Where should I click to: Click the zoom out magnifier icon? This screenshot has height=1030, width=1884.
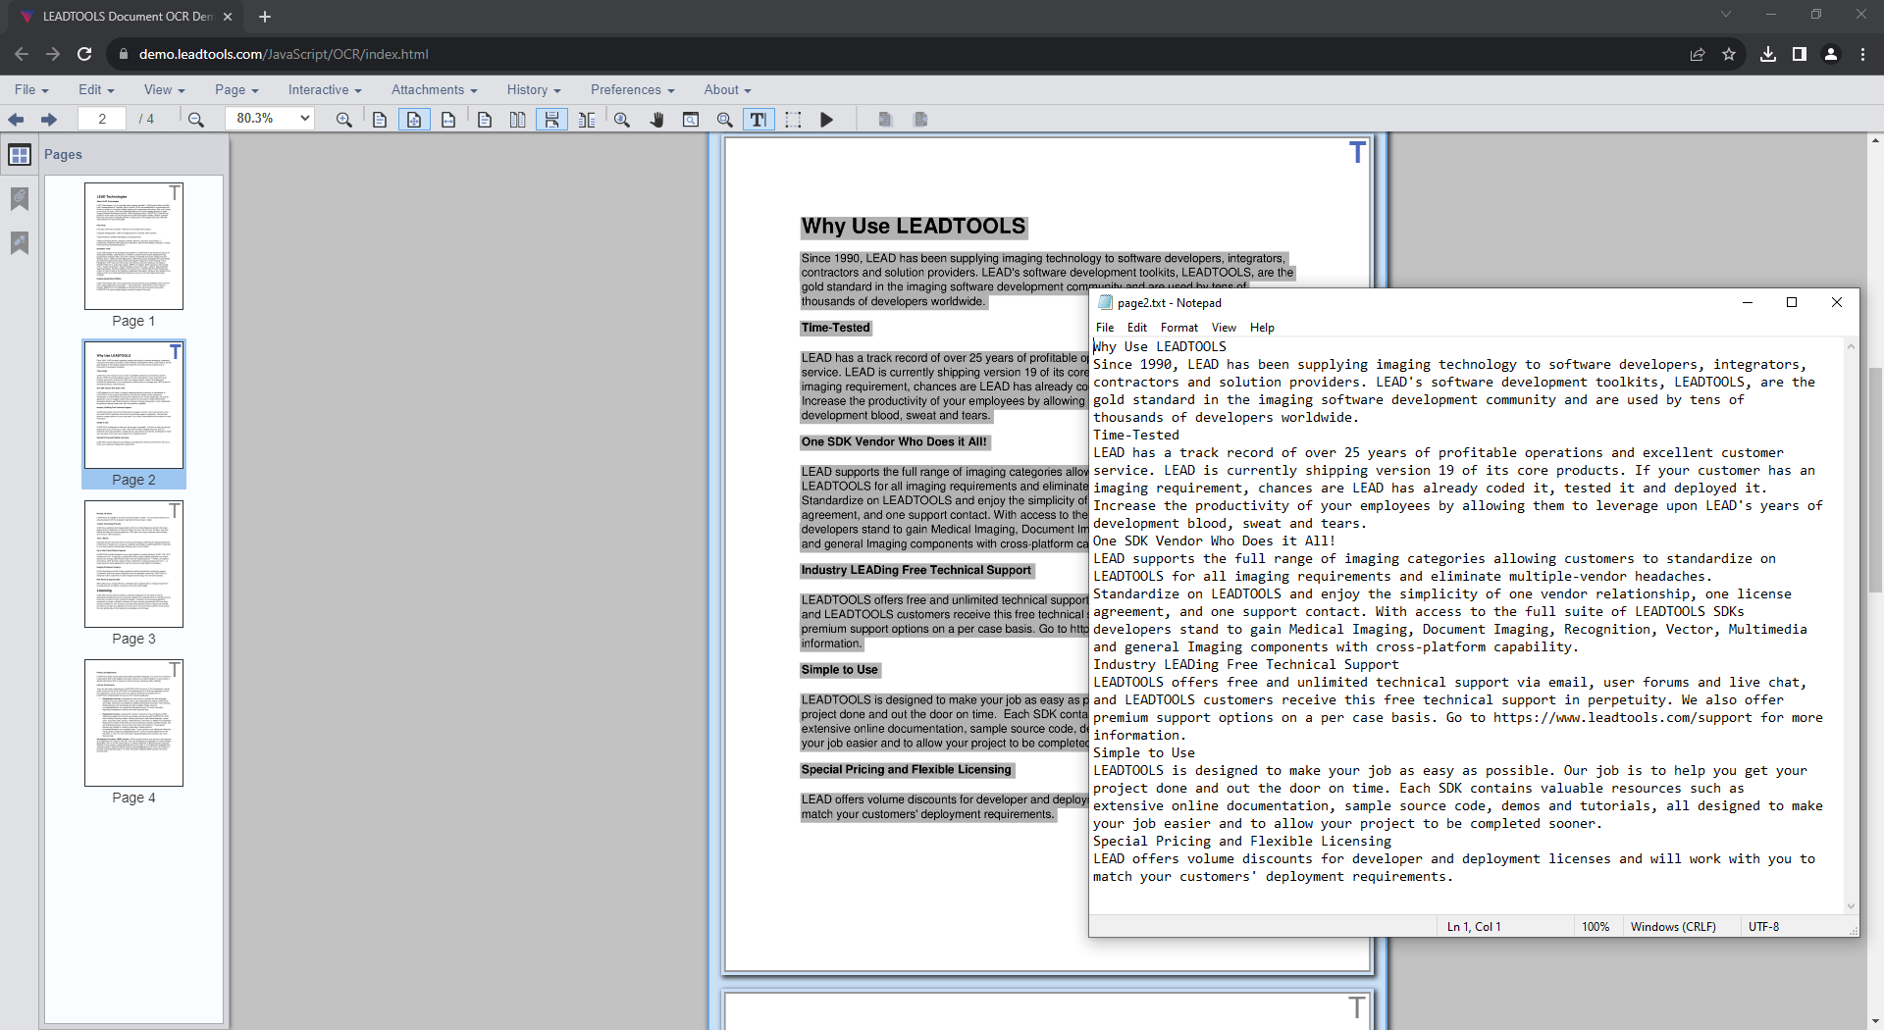(195, 120)
